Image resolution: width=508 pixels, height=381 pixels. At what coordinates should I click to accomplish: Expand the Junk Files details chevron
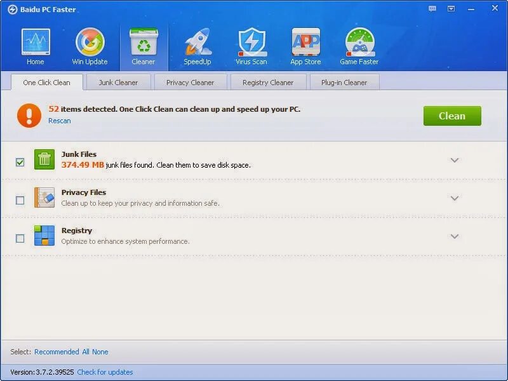click(x=455, y=160)
